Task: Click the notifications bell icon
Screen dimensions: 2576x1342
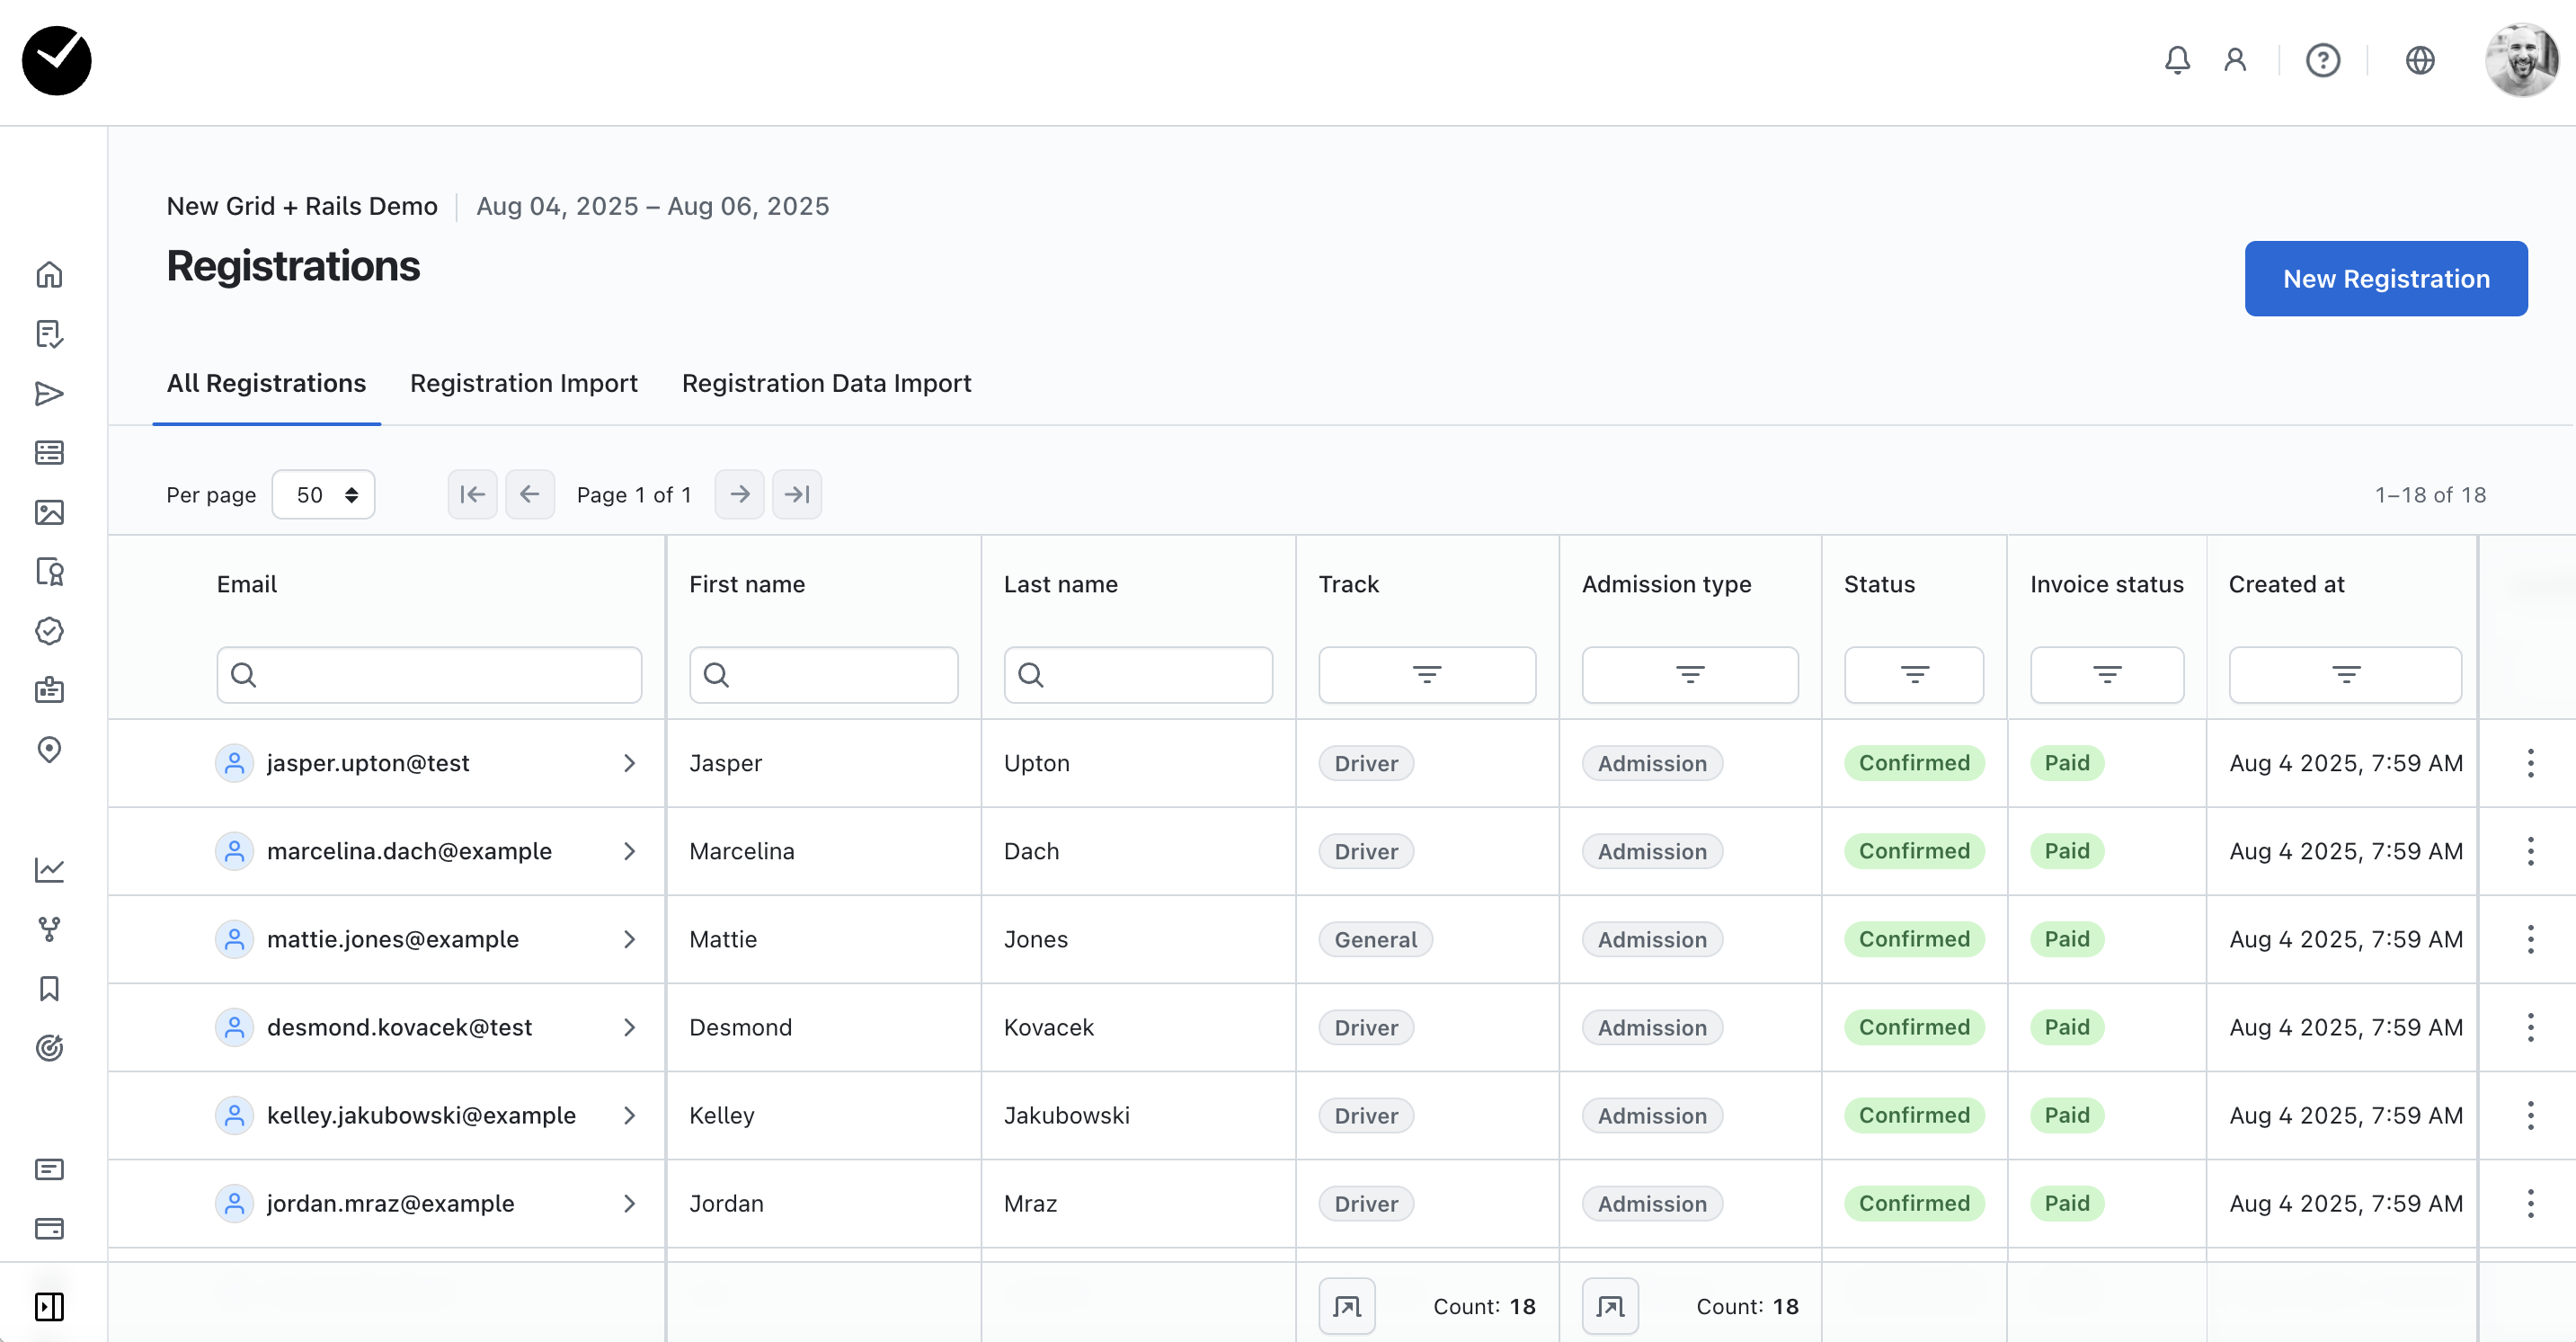Action: click(2177, 61)
